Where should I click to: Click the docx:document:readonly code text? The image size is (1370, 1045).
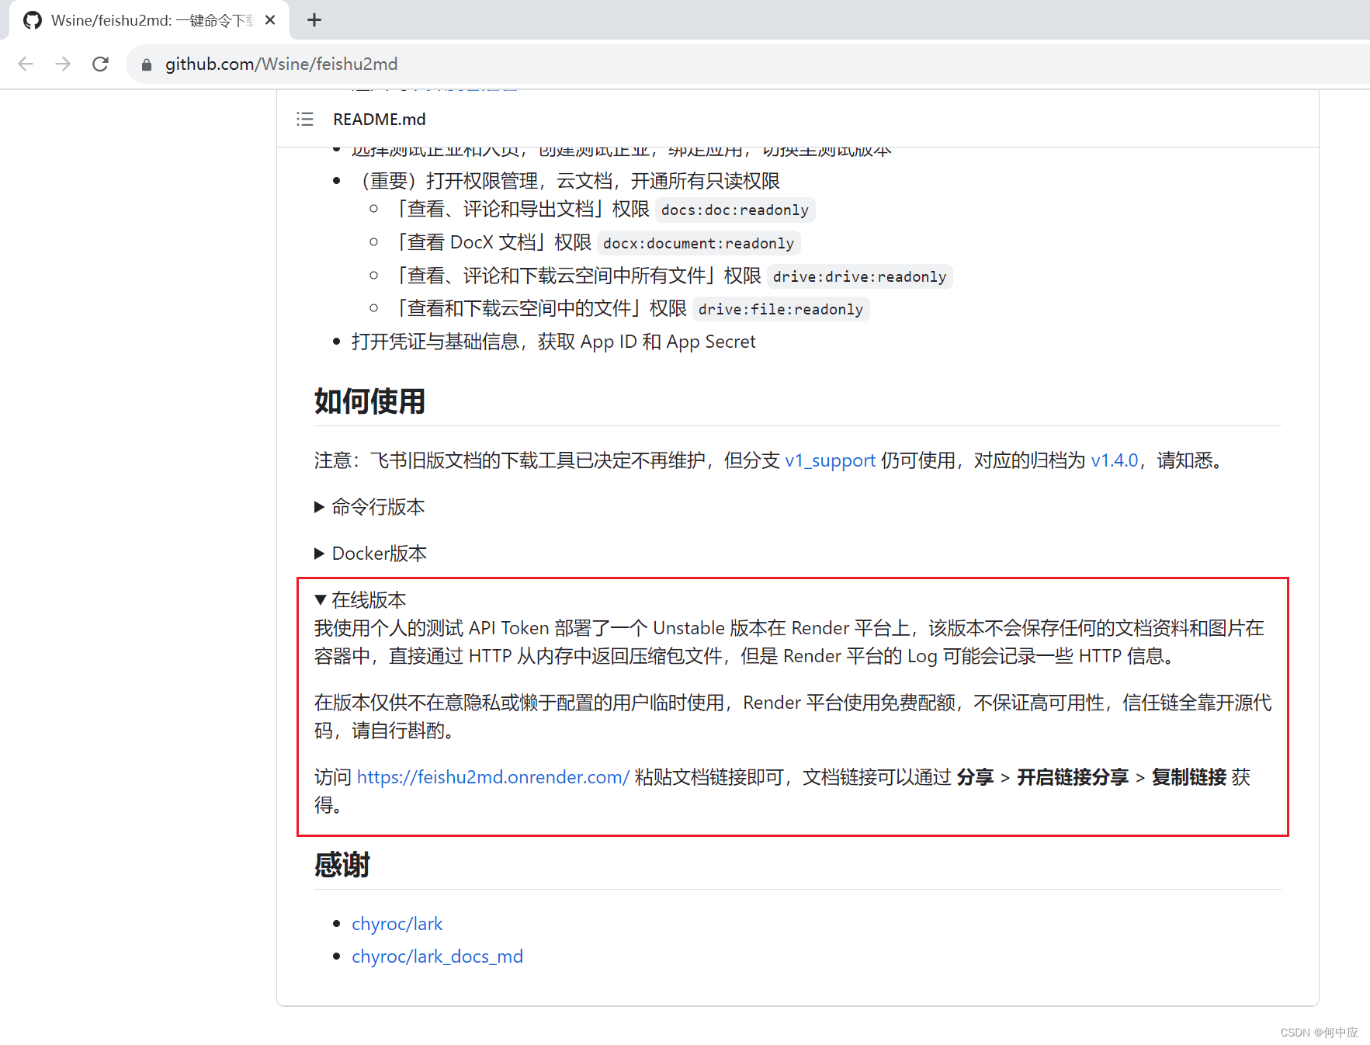698,243
